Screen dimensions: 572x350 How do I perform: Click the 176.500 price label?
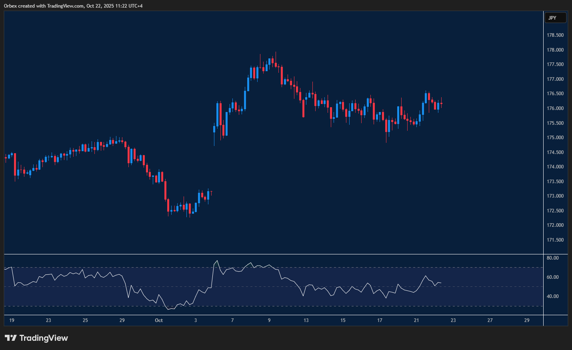554,93
